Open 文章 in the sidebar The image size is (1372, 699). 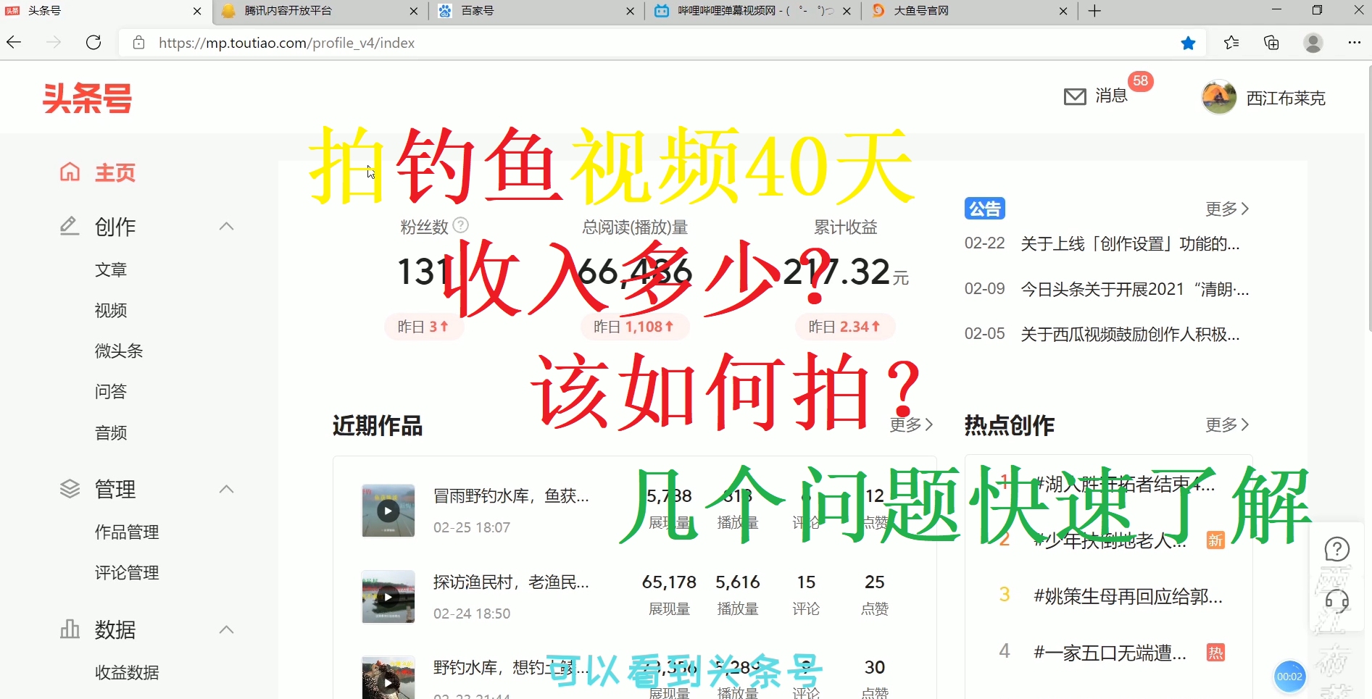[111, 269]
